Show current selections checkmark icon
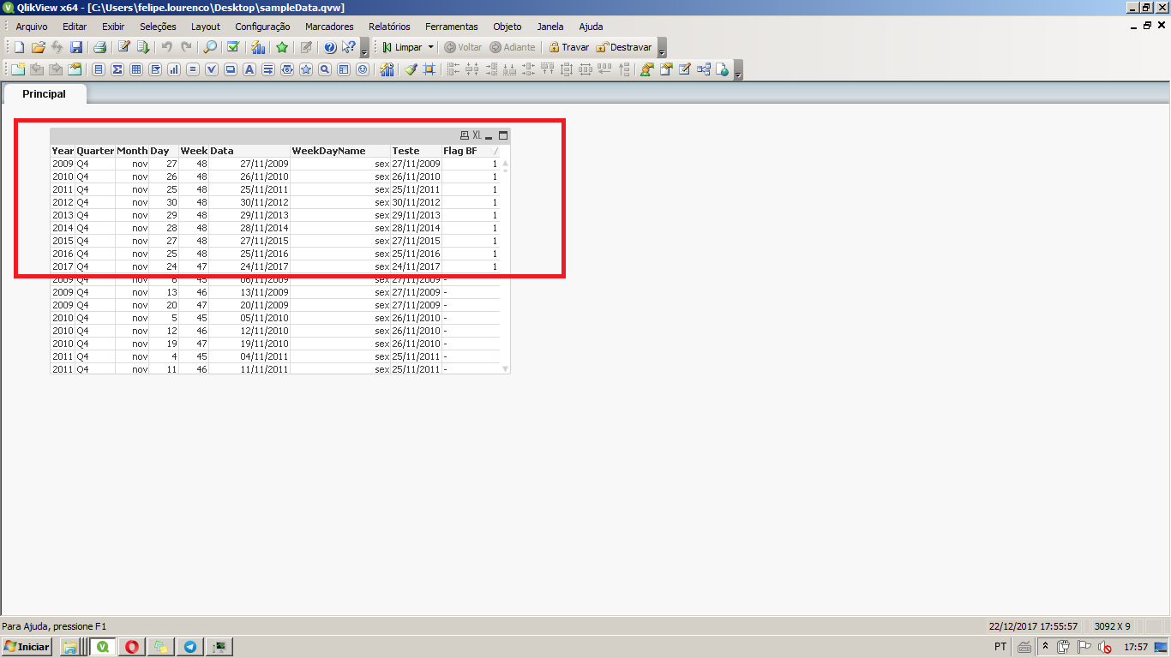 (x=232, y=47)
